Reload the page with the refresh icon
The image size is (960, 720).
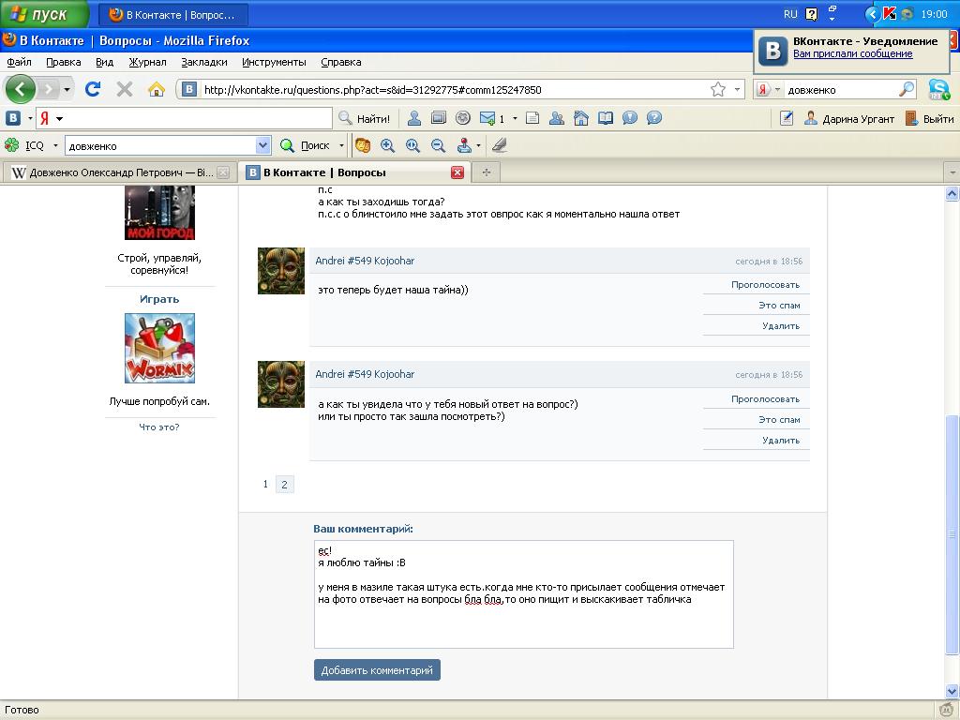coord(93,89)
